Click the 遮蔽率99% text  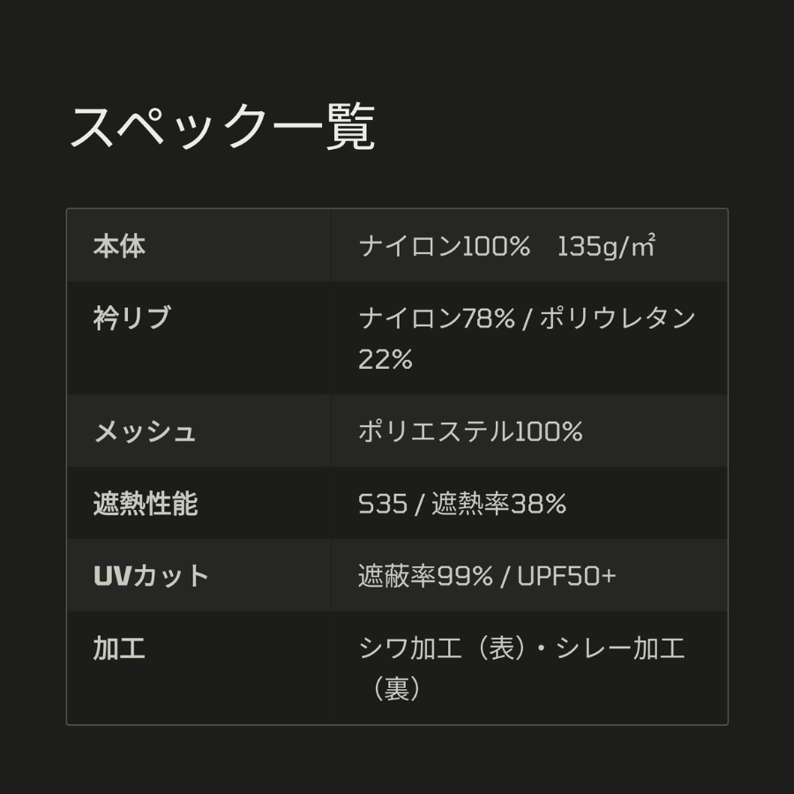(x=425, y=576)
